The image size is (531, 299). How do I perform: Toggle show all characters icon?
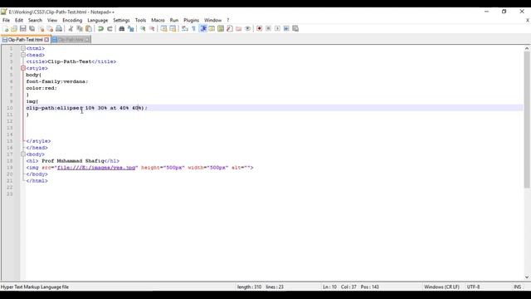coord(193,29)
